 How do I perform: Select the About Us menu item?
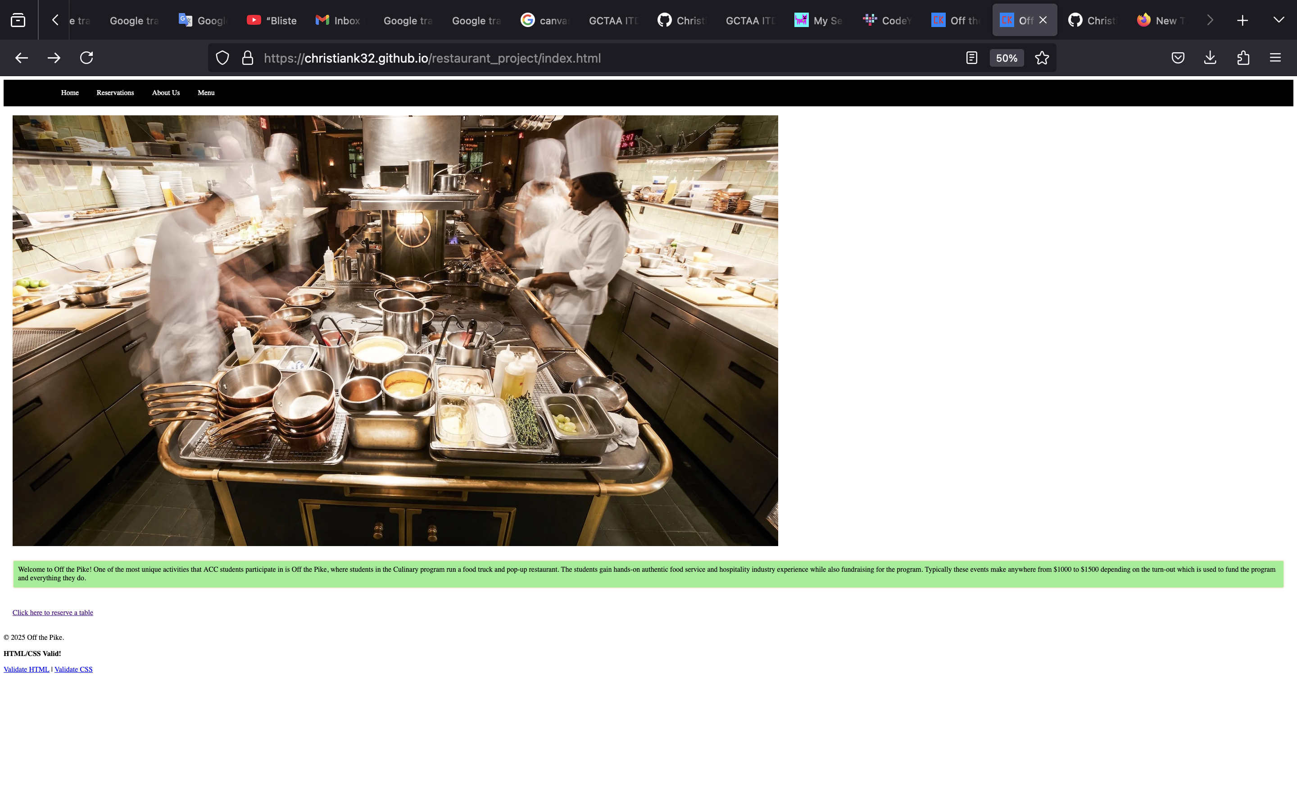(x=165, y=92)
